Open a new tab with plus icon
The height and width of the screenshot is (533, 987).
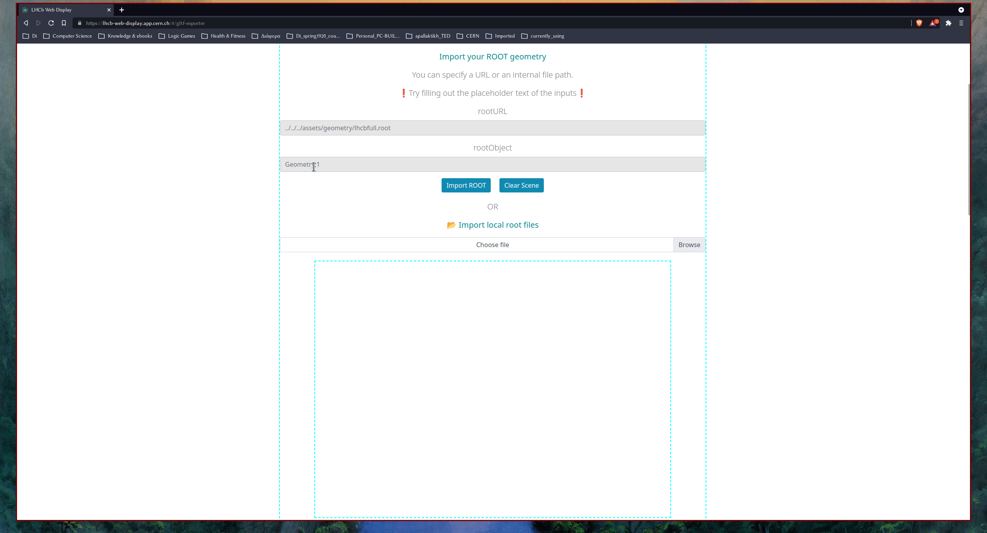coord(122,10)
